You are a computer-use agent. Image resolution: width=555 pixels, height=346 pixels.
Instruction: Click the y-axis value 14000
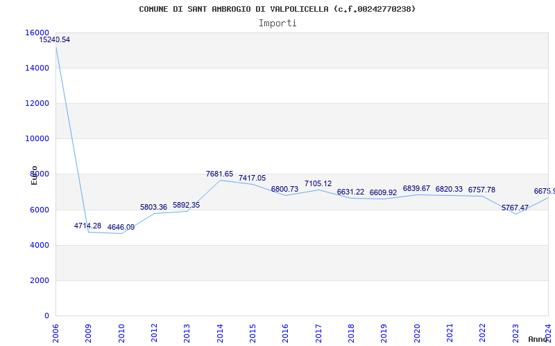coord(37,68)
